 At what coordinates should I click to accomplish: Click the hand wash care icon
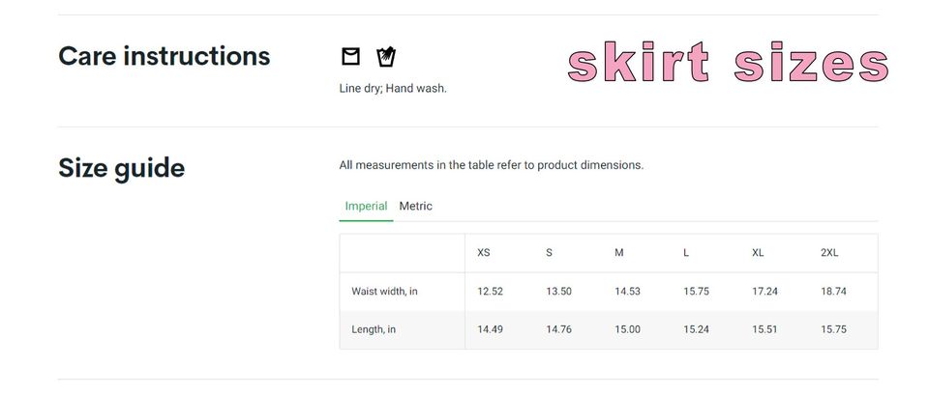[x=386, y=57]
